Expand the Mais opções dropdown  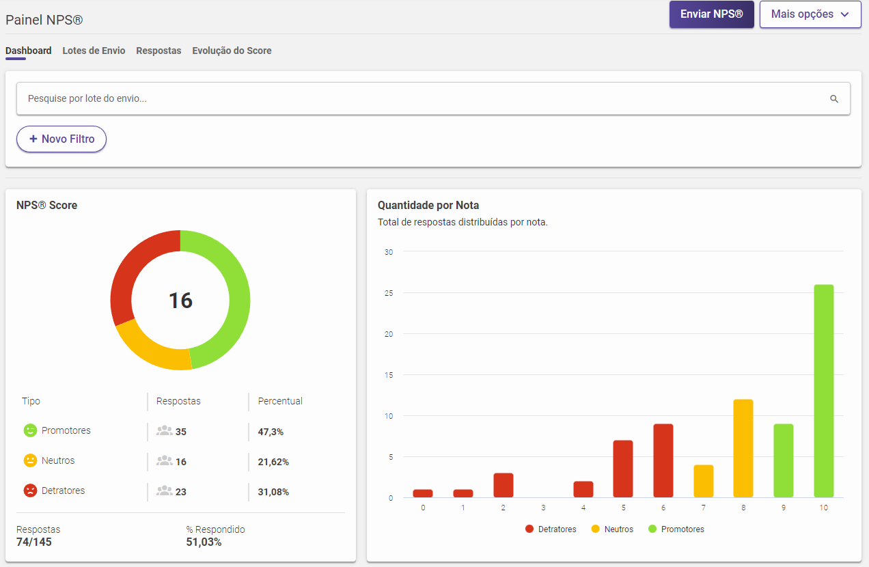tap(810, 14)
